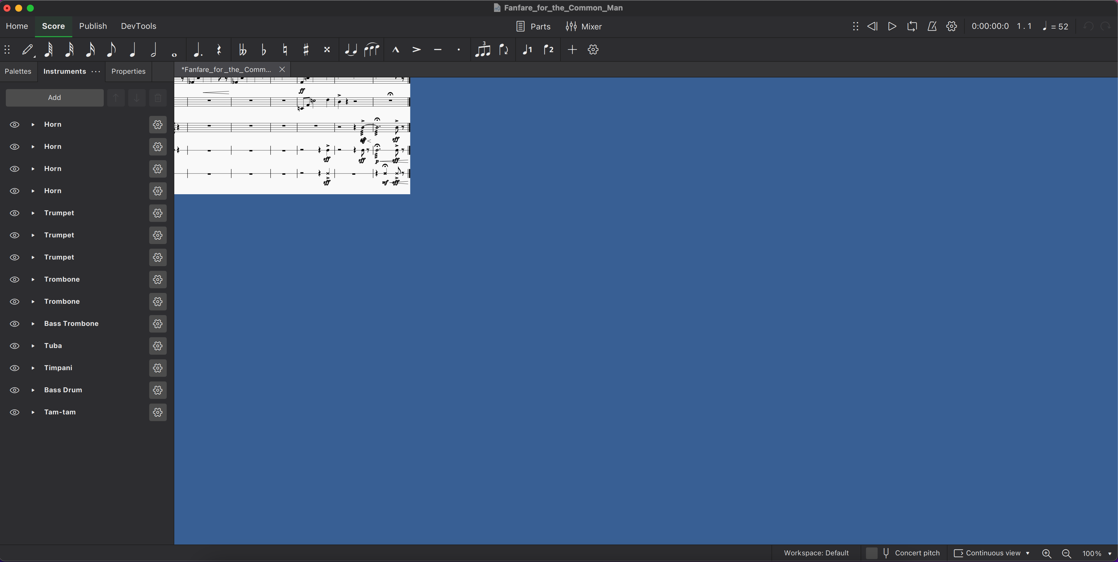Select the tuplet tool
The width and height of the screenshot is (1118, 562).
[482, 50]
